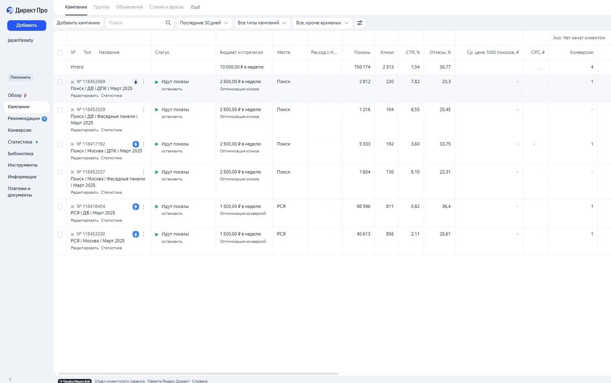Open three-dot menu for campaign 118452029
Screen dimensions: 611x383
coord(144,110)
